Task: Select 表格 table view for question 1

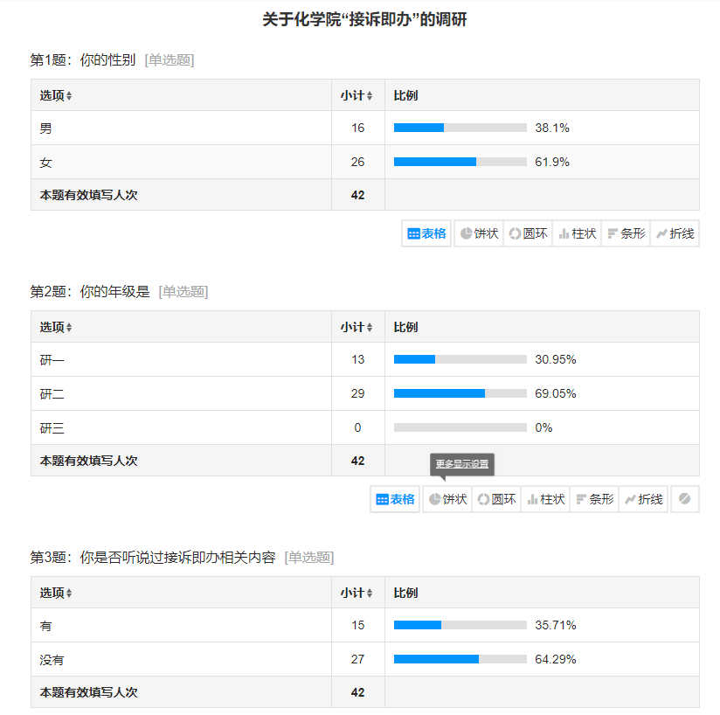Action: click(426, 234)
